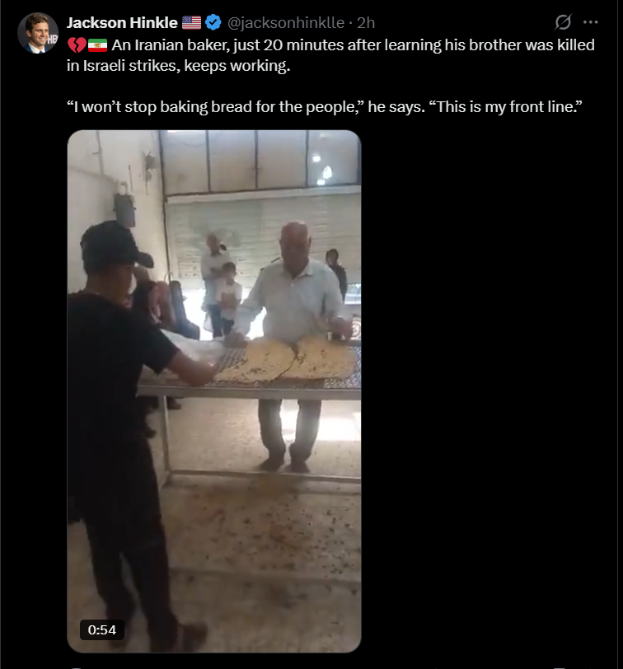Click the flatbreads on the table in video
Screen dimensions: 623x669
286,358
